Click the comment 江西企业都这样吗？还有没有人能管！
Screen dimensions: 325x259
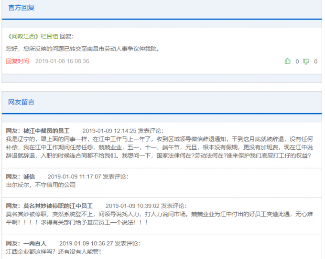[54, 251]
